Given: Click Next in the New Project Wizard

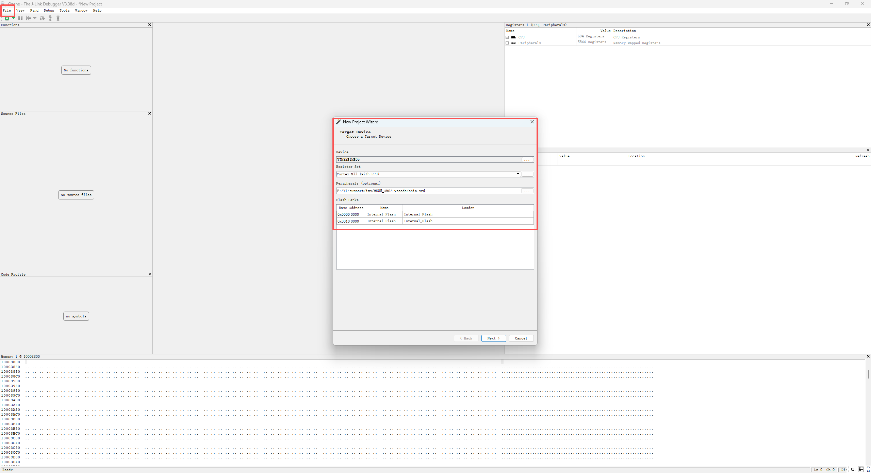Looking at the screenshot, I should pyautogui.click(x=493, y=338).
